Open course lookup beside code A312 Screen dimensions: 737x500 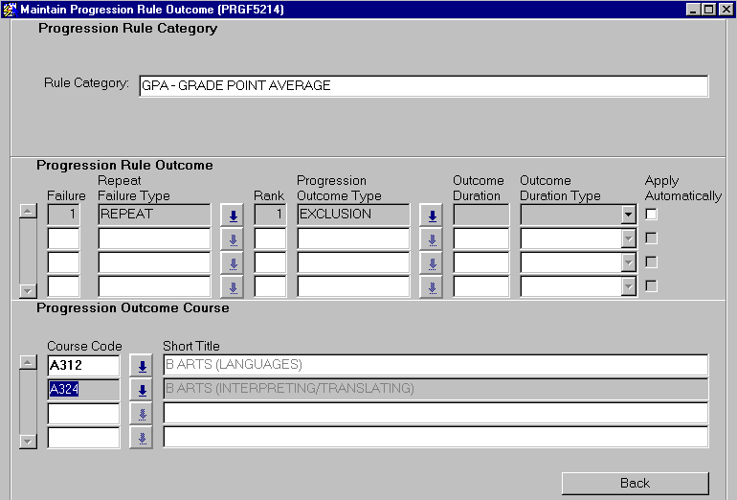point(141,366)
